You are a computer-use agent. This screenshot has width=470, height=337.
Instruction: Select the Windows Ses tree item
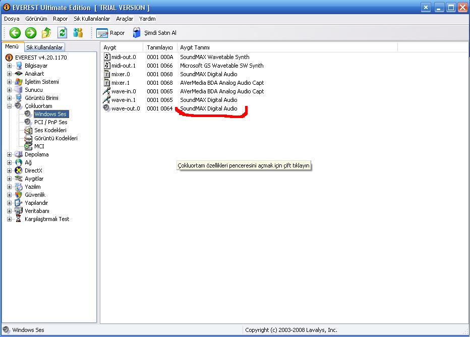[x=50, y=114]
